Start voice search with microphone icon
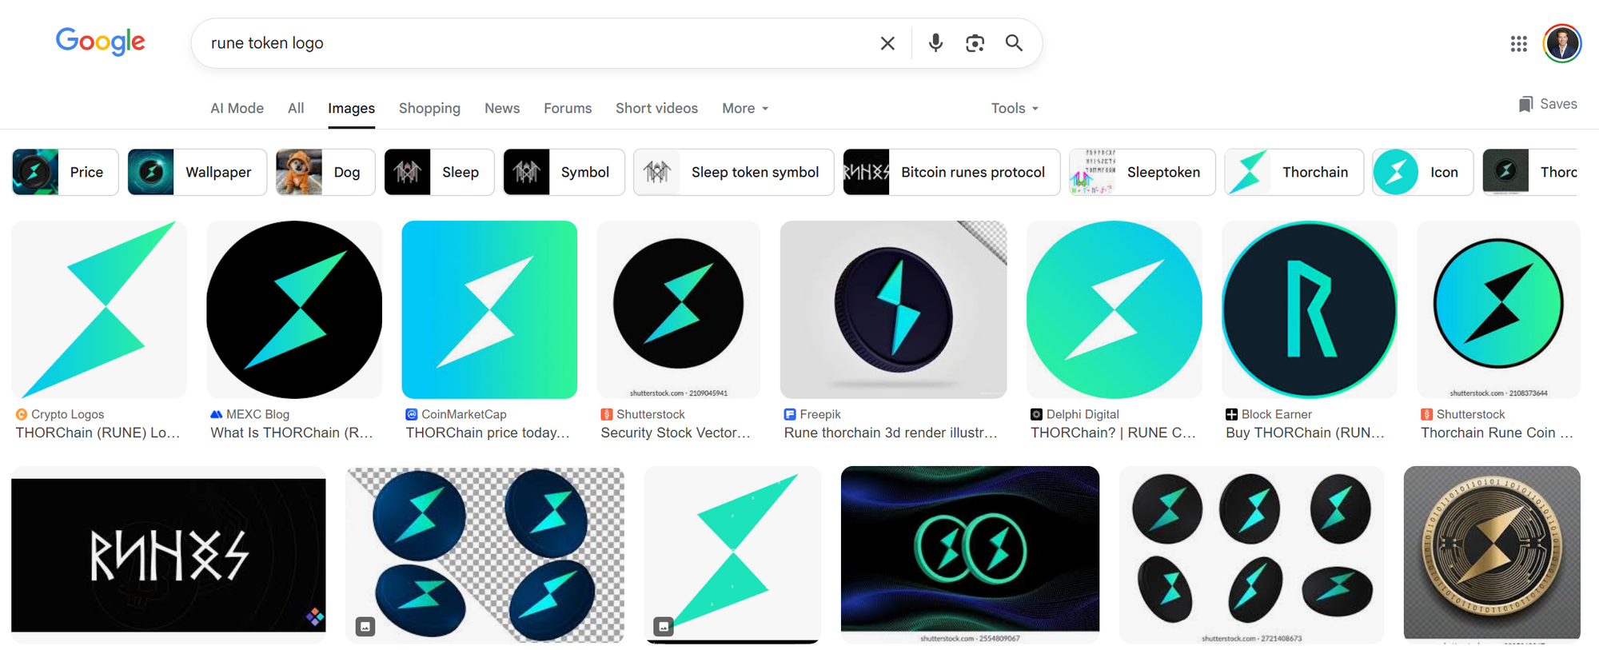The width and height of the screenshot is (1599, 650). [935, 43]
